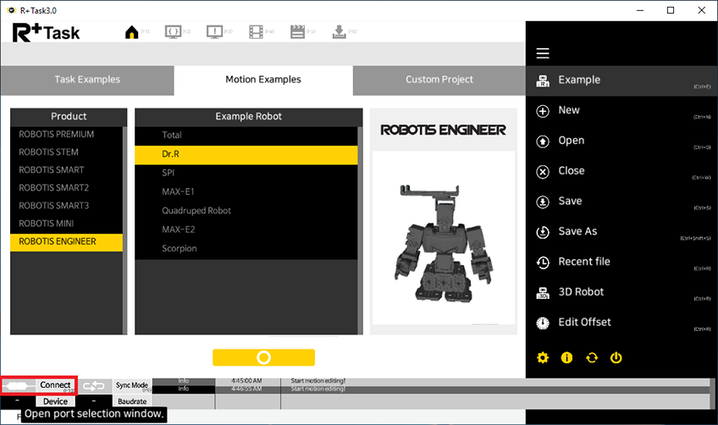Click the yellow power icon
Viewport: 718px width, 425px height.
(616, 357)
